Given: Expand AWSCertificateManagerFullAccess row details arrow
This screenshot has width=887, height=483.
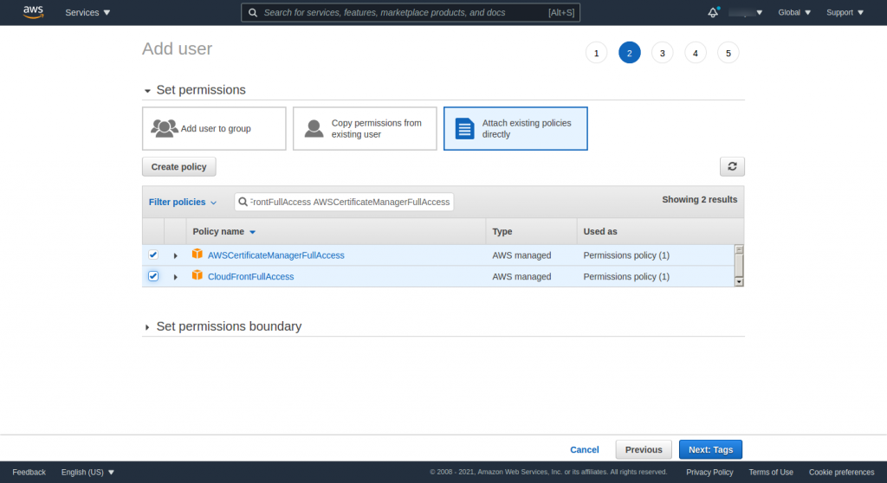Looking at the screenshot, I should pyautogui.click(x=175, y=255).
